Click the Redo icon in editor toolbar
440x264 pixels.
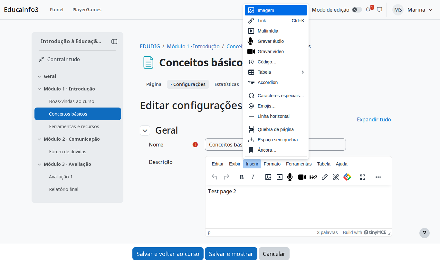coord(226,177)
